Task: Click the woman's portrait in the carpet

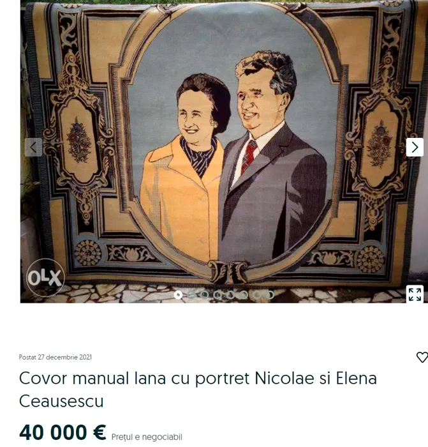Action: (x=185, y=168)
